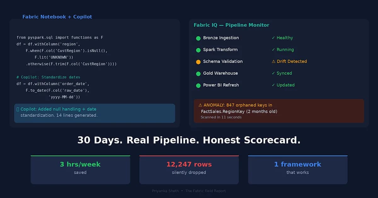Screen dimensions: 378x198
Task: Toggle the Synced checkmark for Gold Warehouse
Action: point(273,73)
